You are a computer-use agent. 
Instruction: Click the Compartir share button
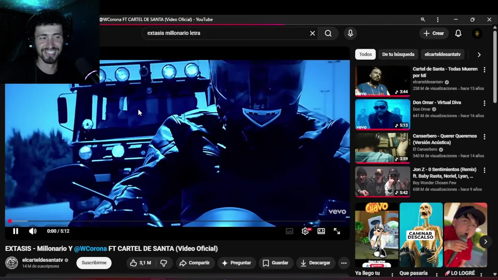(195, 263)
